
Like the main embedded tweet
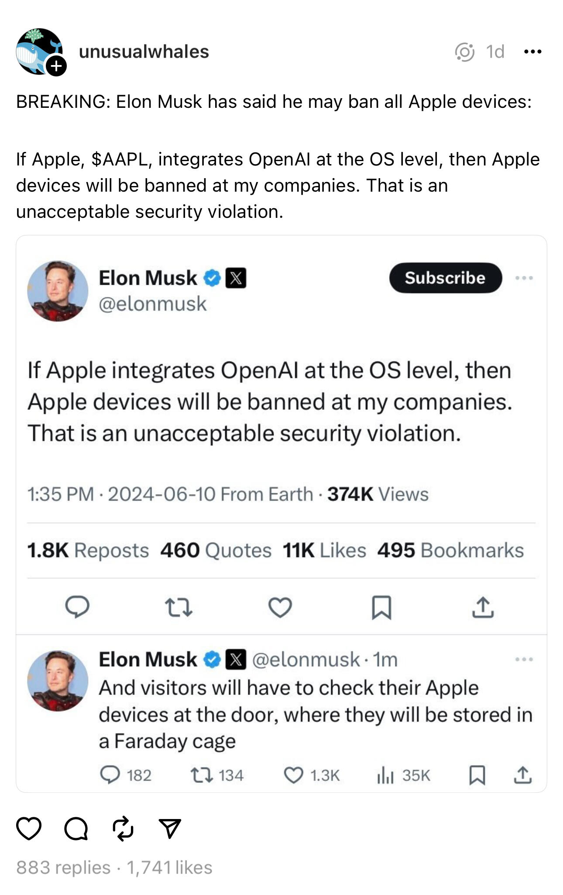click(x=280, y=607)
